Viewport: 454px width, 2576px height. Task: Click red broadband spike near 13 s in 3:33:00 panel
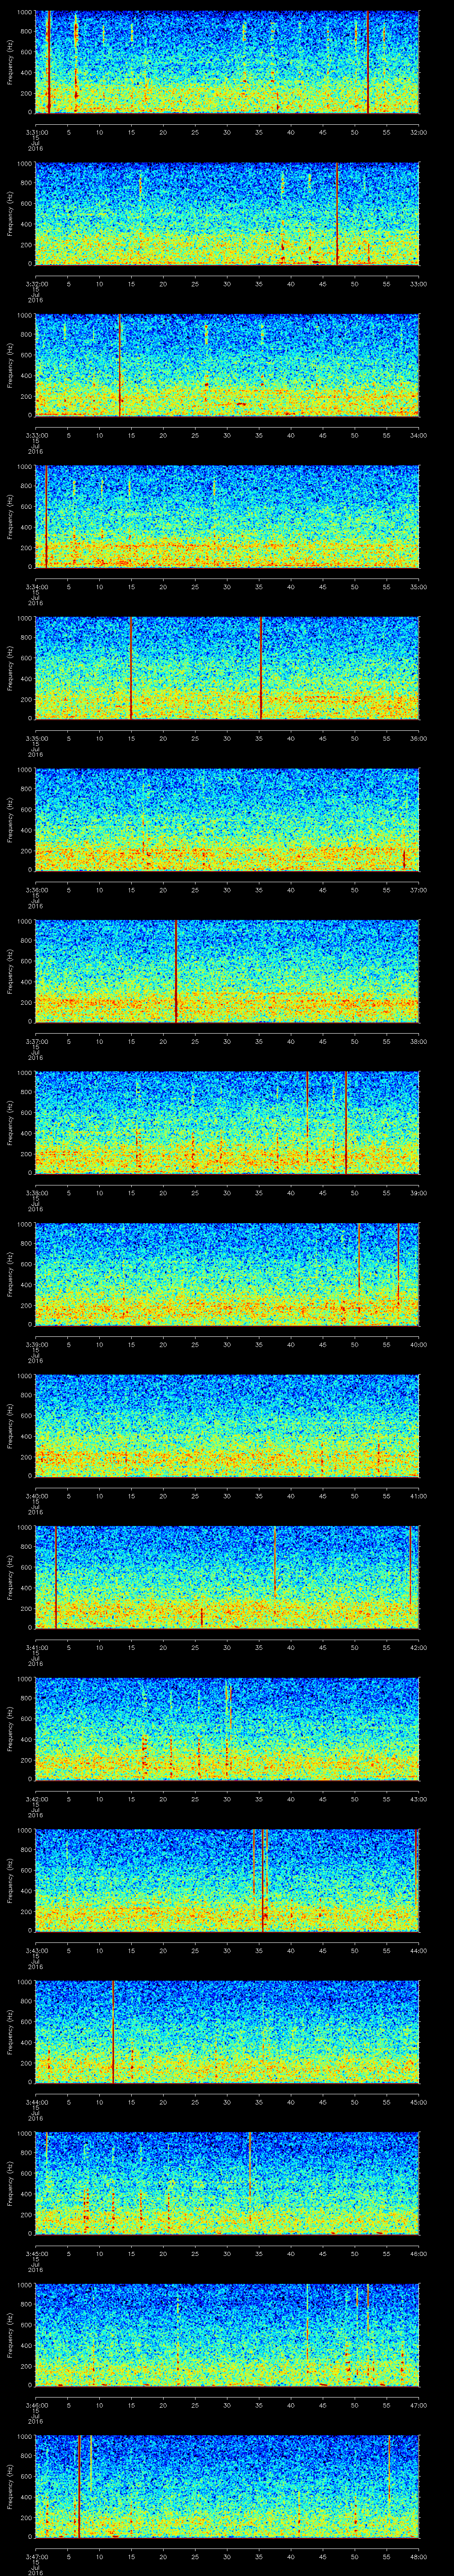[120, 365]
